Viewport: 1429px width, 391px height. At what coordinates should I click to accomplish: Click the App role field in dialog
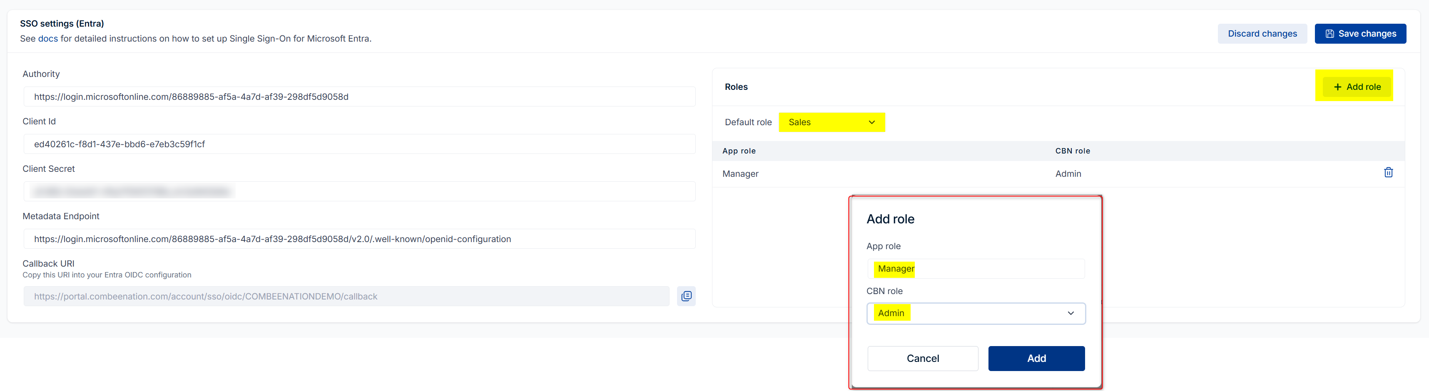point(975,269)
